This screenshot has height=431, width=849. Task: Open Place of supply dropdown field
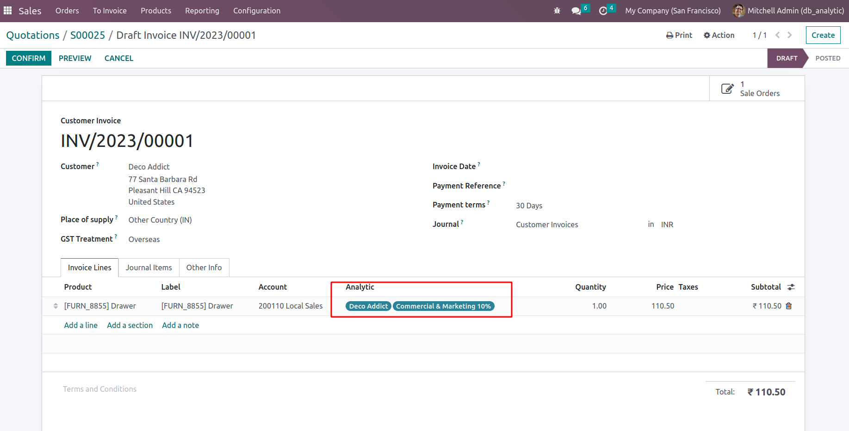tap(160, 220)
